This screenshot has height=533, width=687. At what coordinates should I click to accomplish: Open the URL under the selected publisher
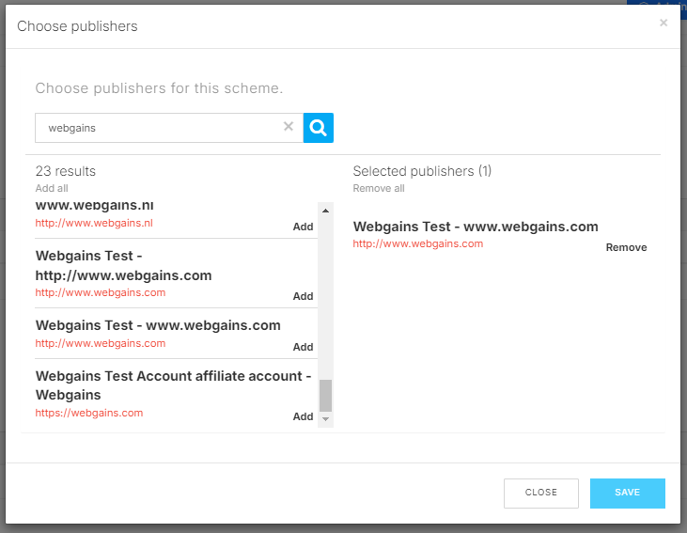417,243
